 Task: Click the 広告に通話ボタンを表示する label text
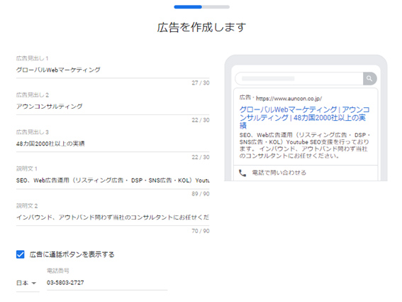pos(72,254)
